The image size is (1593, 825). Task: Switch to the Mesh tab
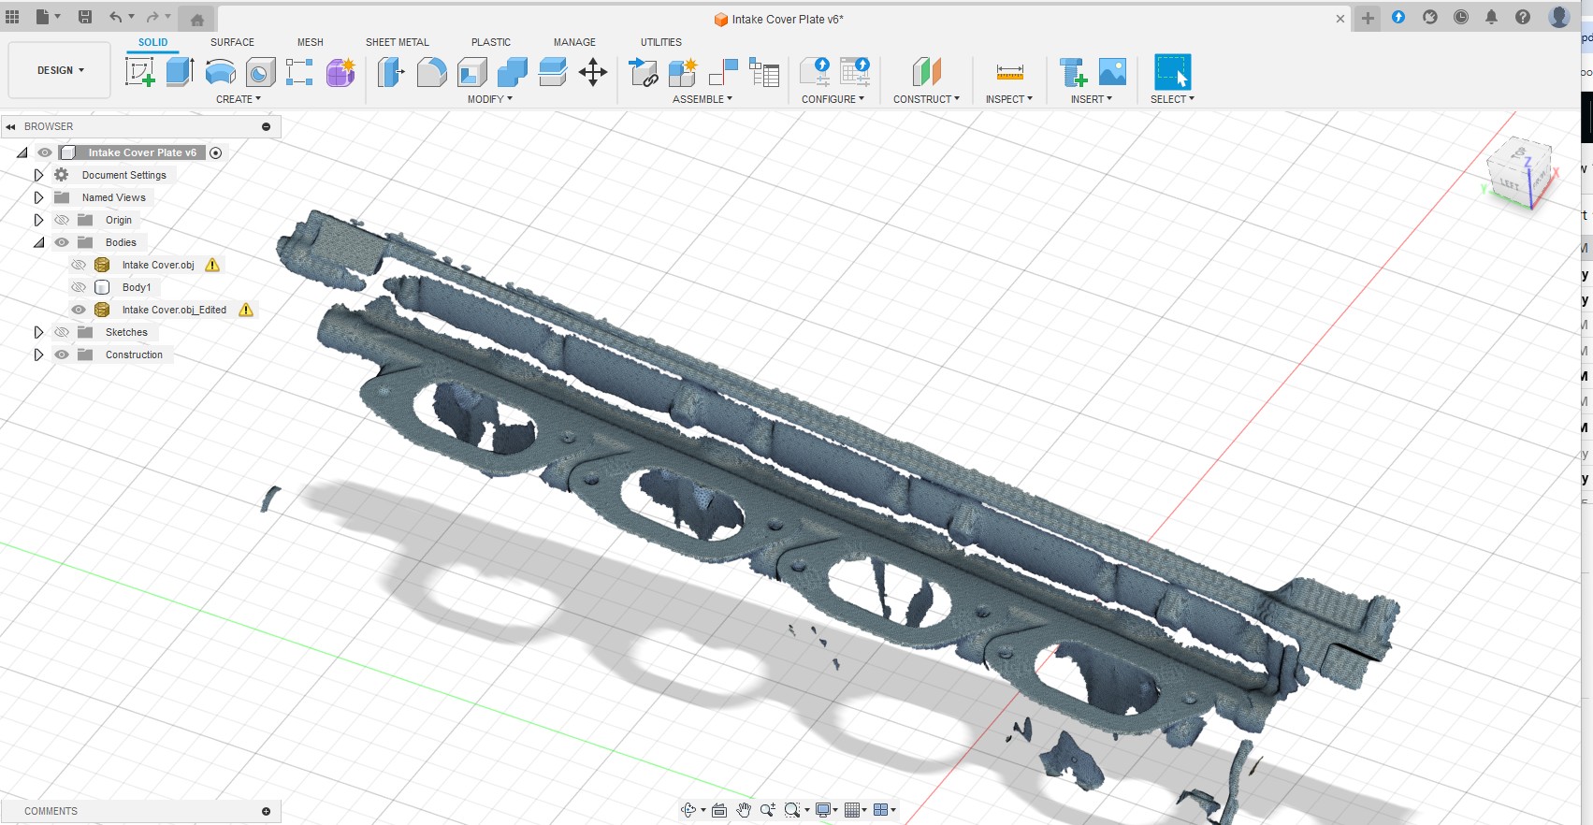tap(310, 42)
